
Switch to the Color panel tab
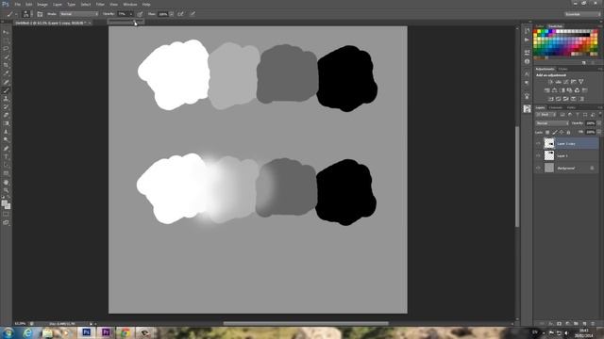click(x=540, y=26)
